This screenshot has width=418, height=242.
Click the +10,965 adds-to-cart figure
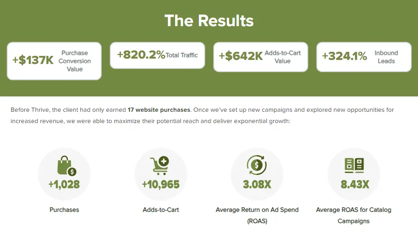click(x=161, y=184)
